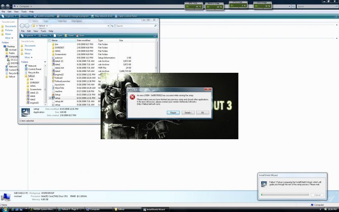The width and height of the screenshot is (339, 212).
Task: Cancel the InstallShield Wizard preparation
Action: 317,195
